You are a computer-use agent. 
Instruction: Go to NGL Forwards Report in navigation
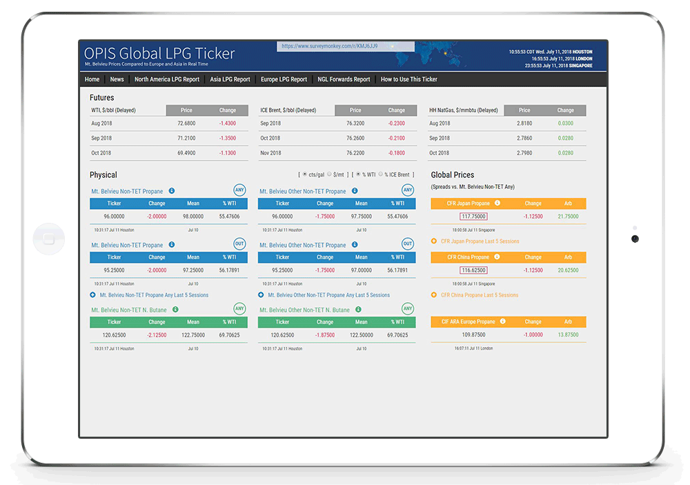point(344,79)
